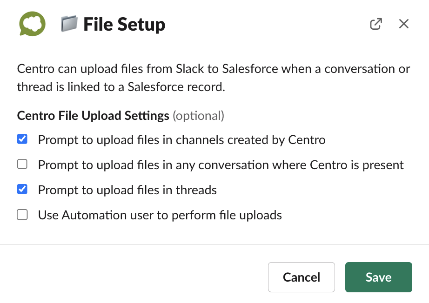Disable prompt to upload files in threads
The width and height of the screenshot is (429, 303).
point(22,189)
